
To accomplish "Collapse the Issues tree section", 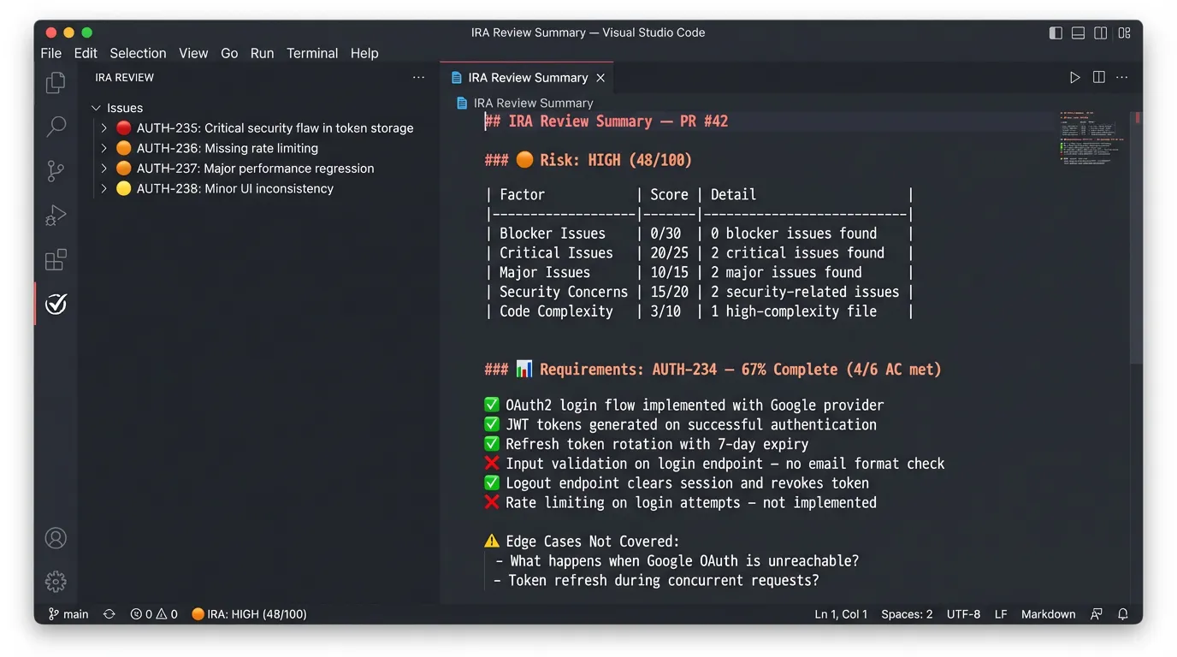I will [97, 108].
